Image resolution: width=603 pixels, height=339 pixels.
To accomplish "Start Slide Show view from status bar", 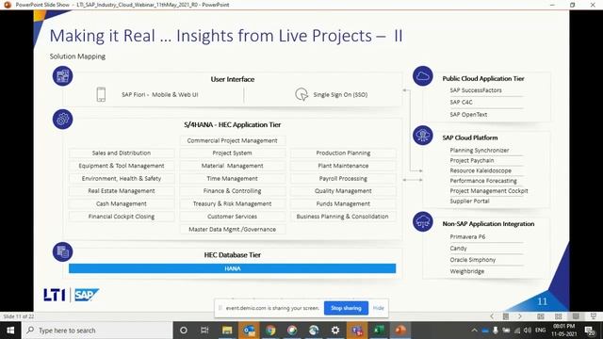I will click(x=594, y=316).
